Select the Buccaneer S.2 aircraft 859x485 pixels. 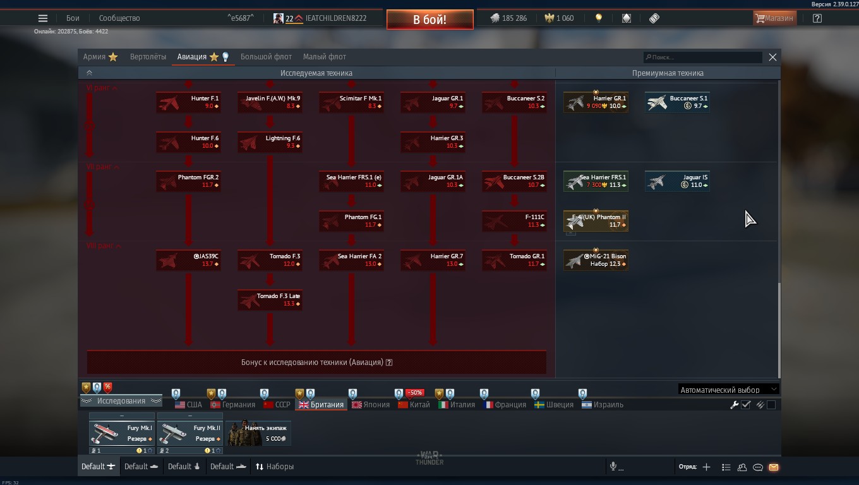tap(514, 102)
